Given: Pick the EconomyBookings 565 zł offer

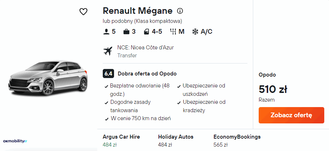Looking at the screenshot, I should click(237, 141).
